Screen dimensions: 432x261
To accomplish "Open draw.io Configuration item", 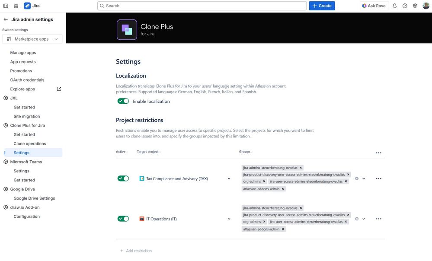I will (x=27, y=216).
